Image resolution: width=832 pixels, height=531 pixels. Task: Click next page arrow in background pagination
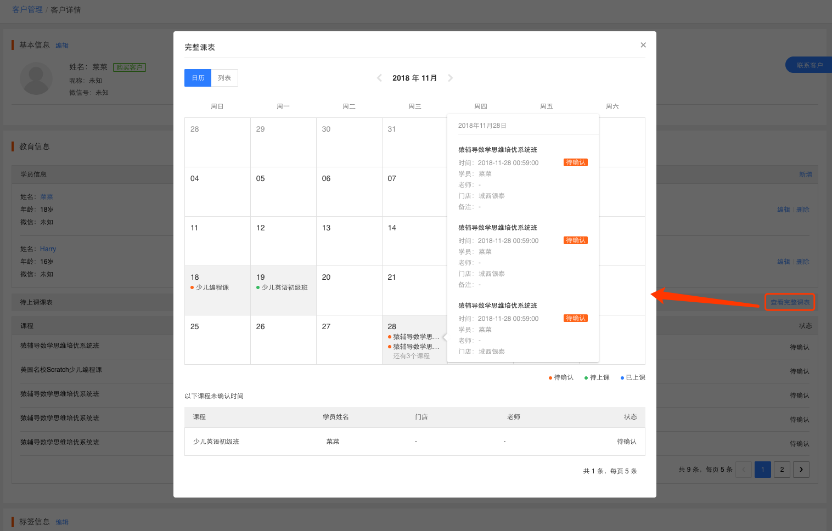[x=801, y=470]
